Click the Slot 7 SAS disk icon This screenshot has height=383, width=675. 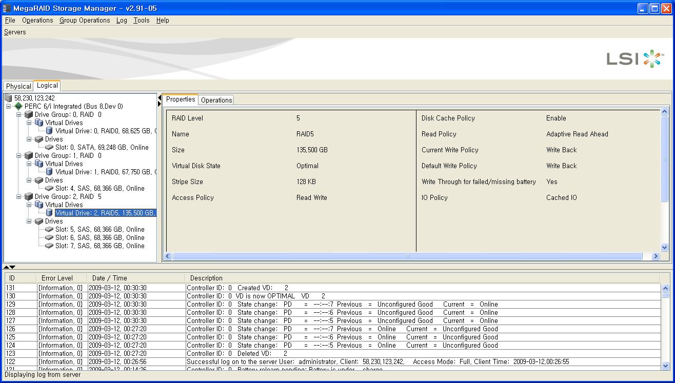pos(49,246)
